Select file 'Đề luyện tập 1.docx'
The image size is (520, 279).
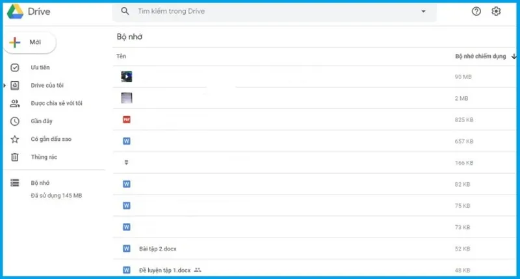coord(165,271)
